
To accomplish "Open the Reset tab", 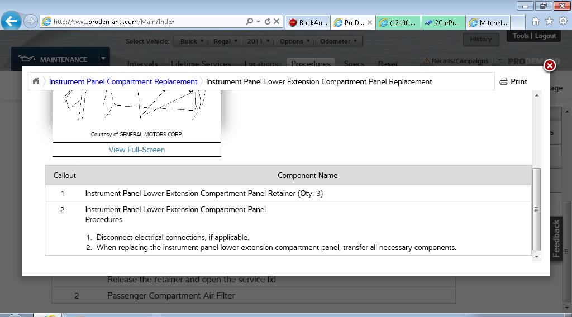I will point(388,64).
